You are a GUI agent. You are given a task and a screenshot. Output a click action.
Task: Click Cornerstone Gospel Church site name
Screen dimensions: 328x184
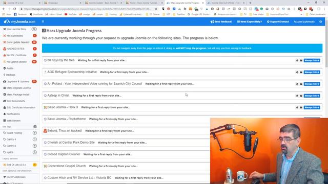coord(67,166)
